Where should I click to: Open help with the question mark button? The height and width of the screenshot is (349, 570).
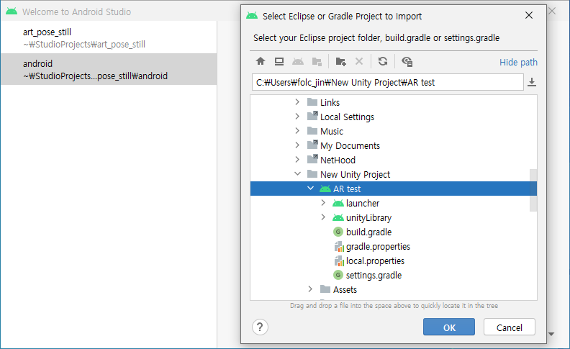point(260,327)
